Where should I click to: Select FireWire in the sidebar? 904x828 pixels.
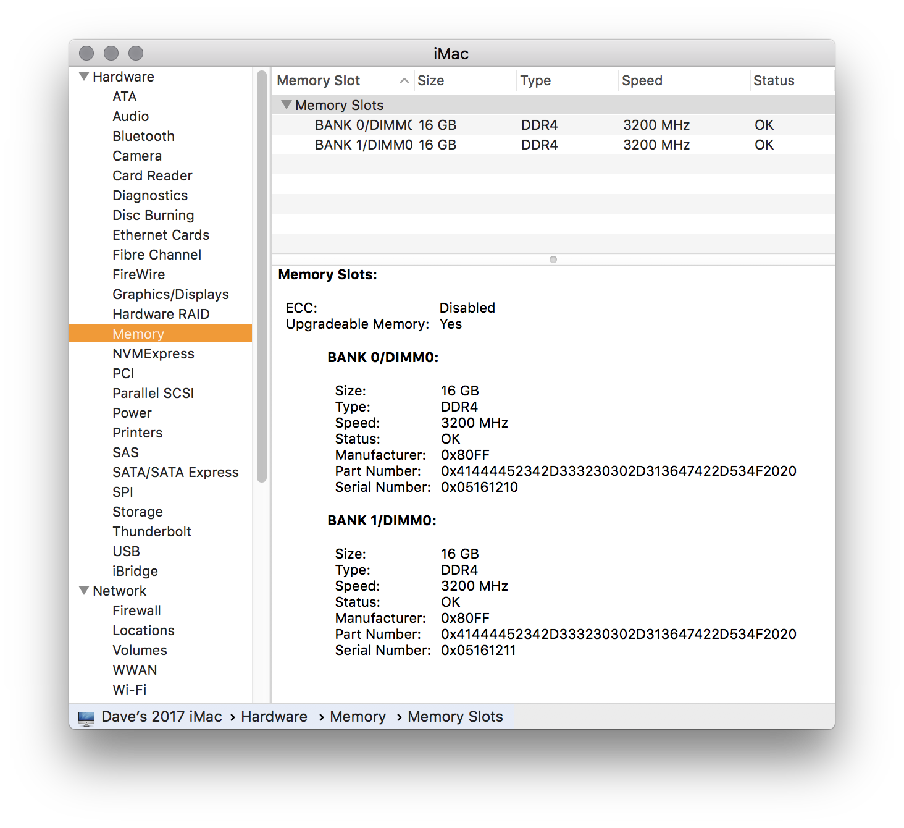coord(139,274)
